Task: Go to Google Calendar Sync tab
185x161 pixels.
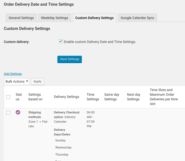Action: point(137,18)
